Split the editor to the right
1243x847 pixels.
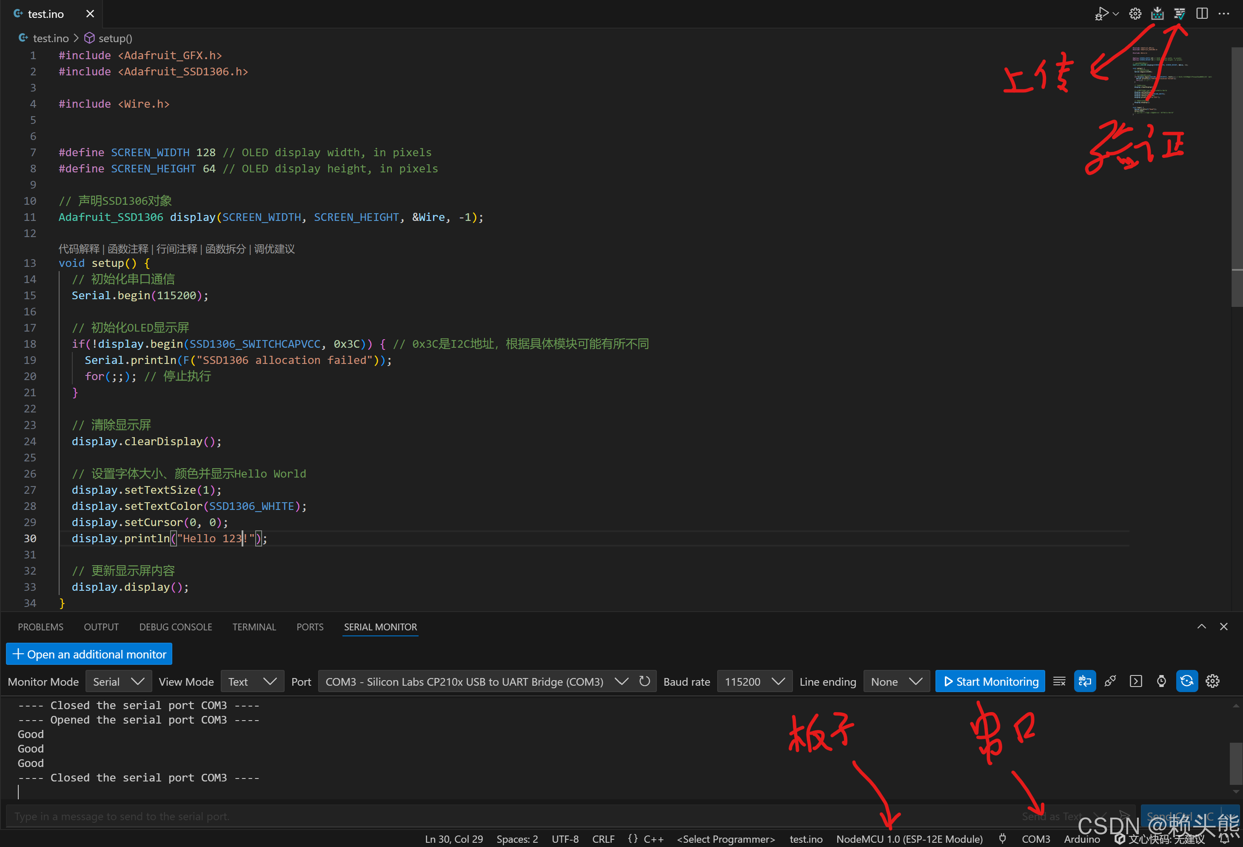[x=1202, y=14]
